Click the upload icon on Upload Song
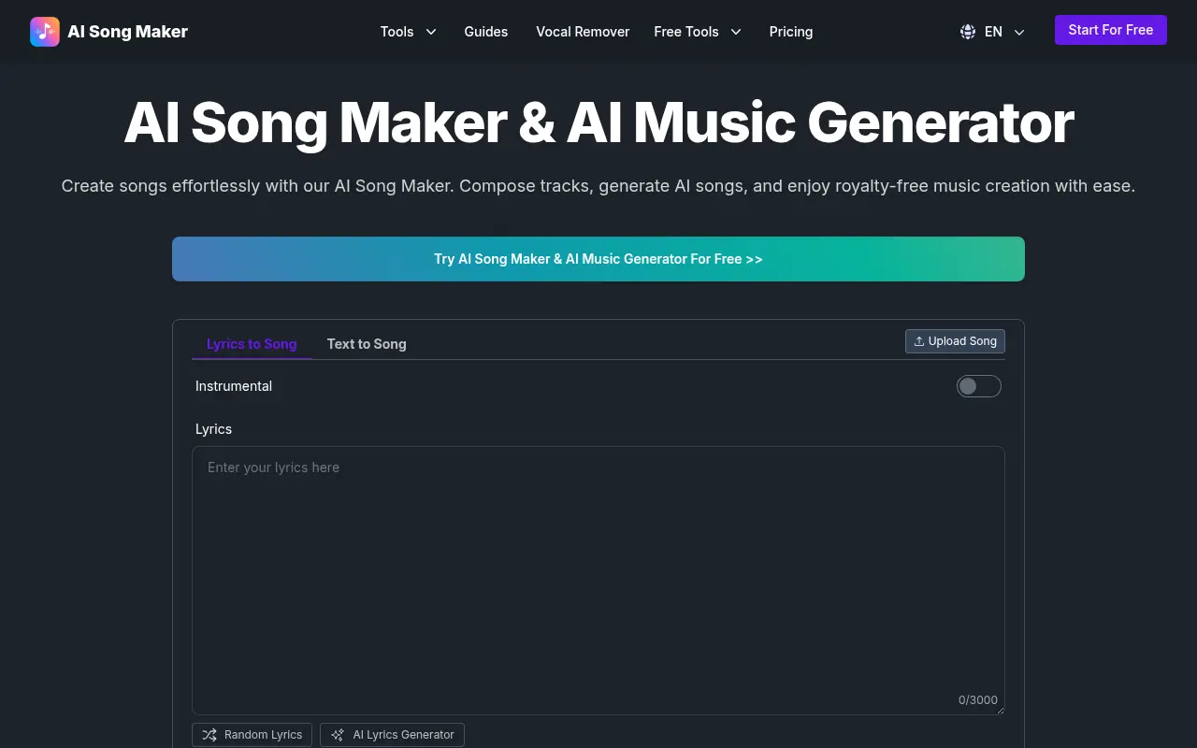 [x=919, y=340]
